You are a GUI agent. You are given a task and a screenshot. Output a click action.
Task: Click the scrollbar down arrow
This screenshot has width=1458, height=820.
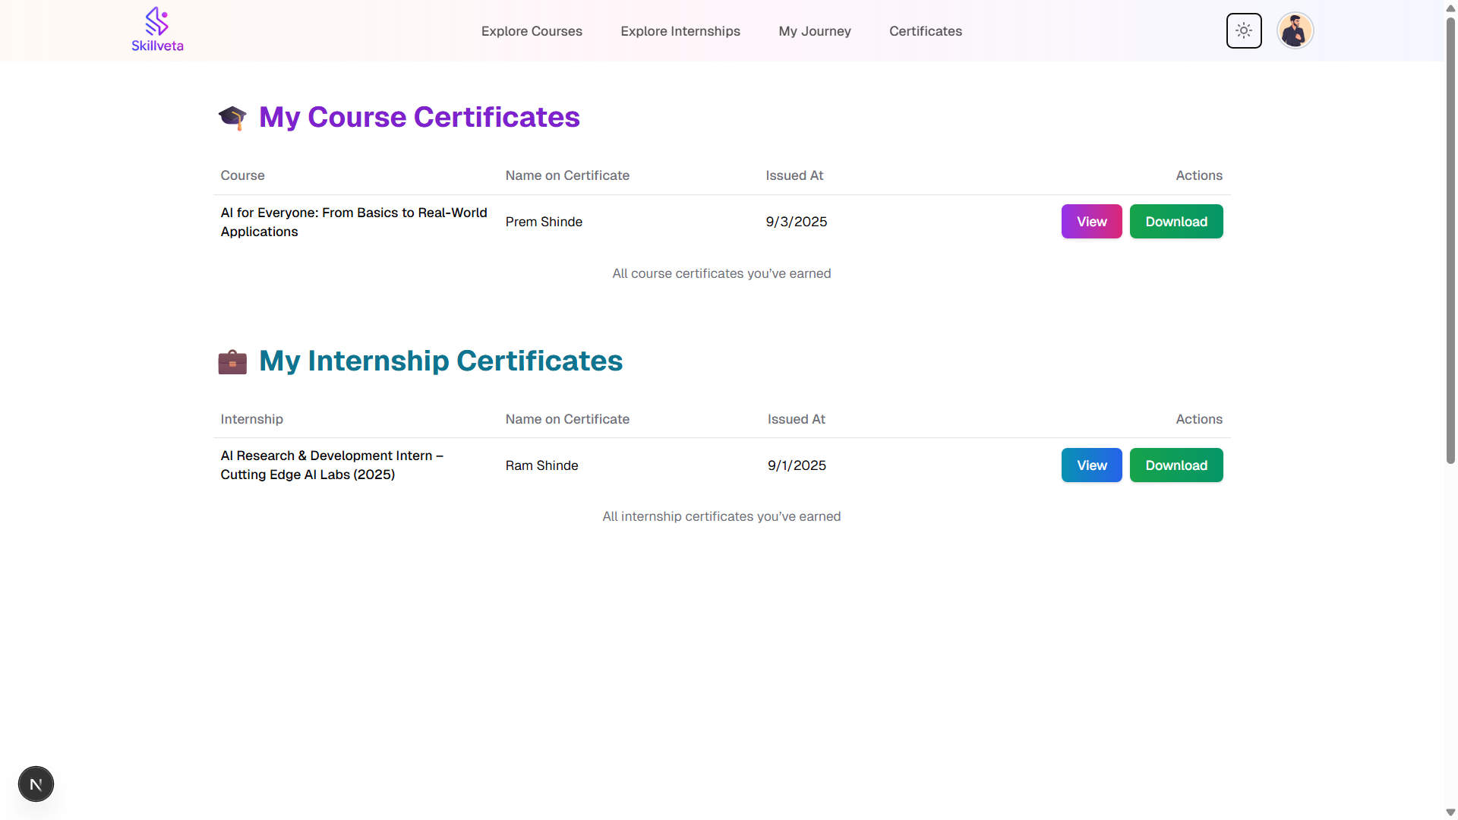[1450, 812]
